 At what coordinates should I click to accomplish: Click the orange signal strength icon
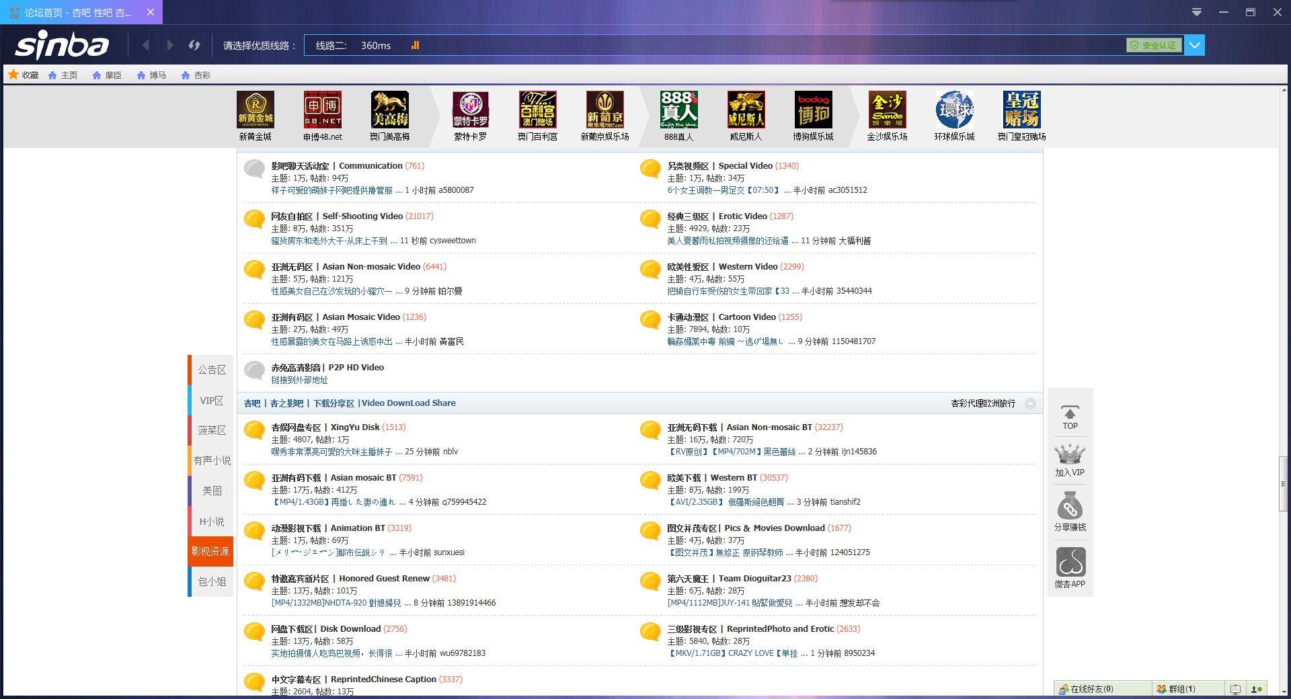tap(415, 45)
